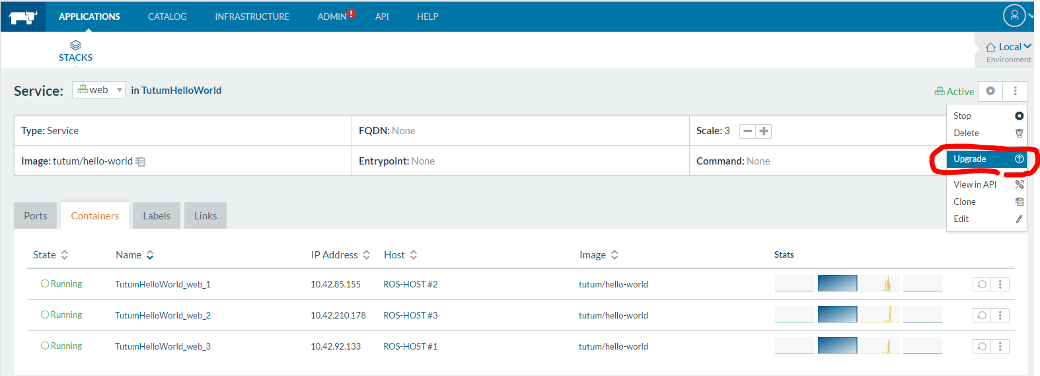Choose Clone in the actions menu

pyautogui.click(x=965, y=202)
